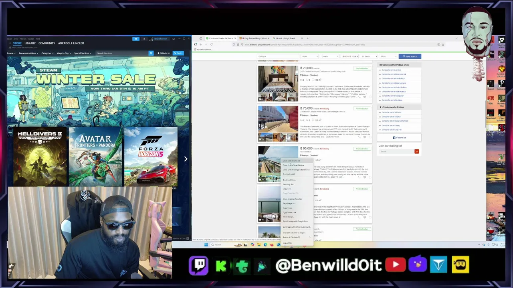Viewport: 513px width, 288px height.
Task: Open Windows Start button on taskbar
Action: pyautogui.click(x=206, y=245)
